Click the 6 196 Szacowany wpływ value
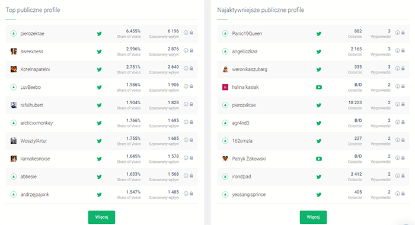Screen dimensions: 415x225 click(x=173, y=31)
